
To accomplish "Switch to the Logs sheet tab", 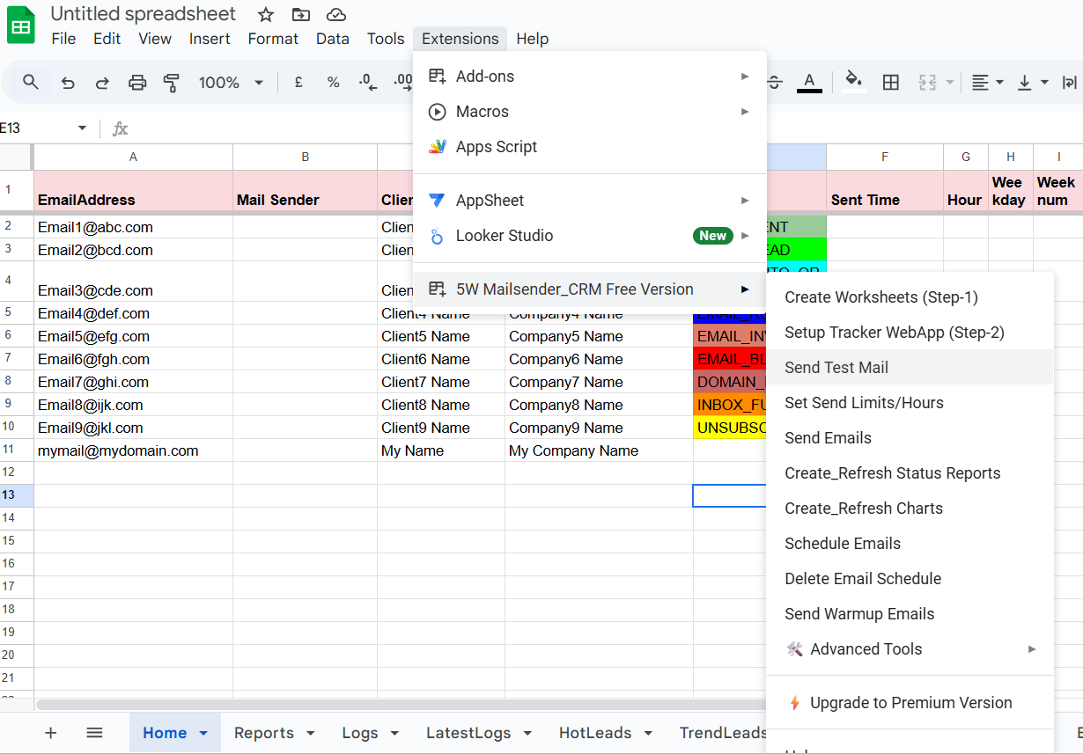I will [360, 733].
